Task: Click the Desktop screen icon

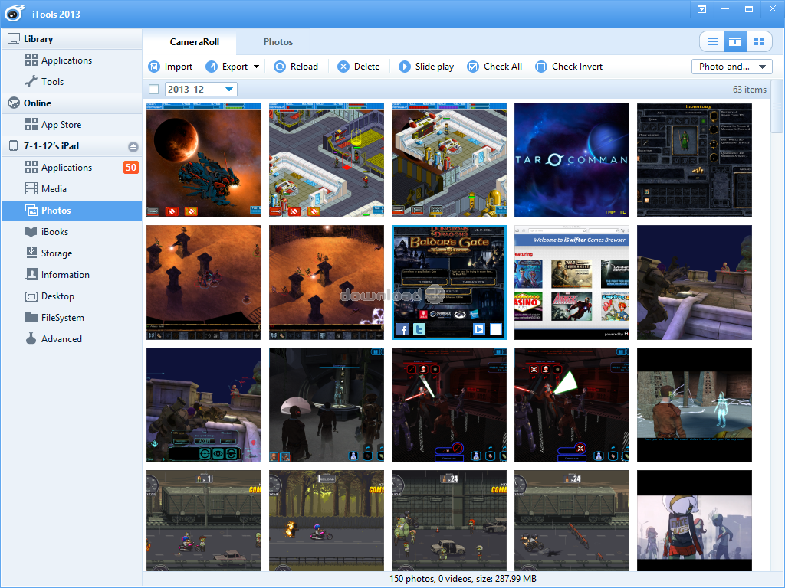Action: coord(31,296)
